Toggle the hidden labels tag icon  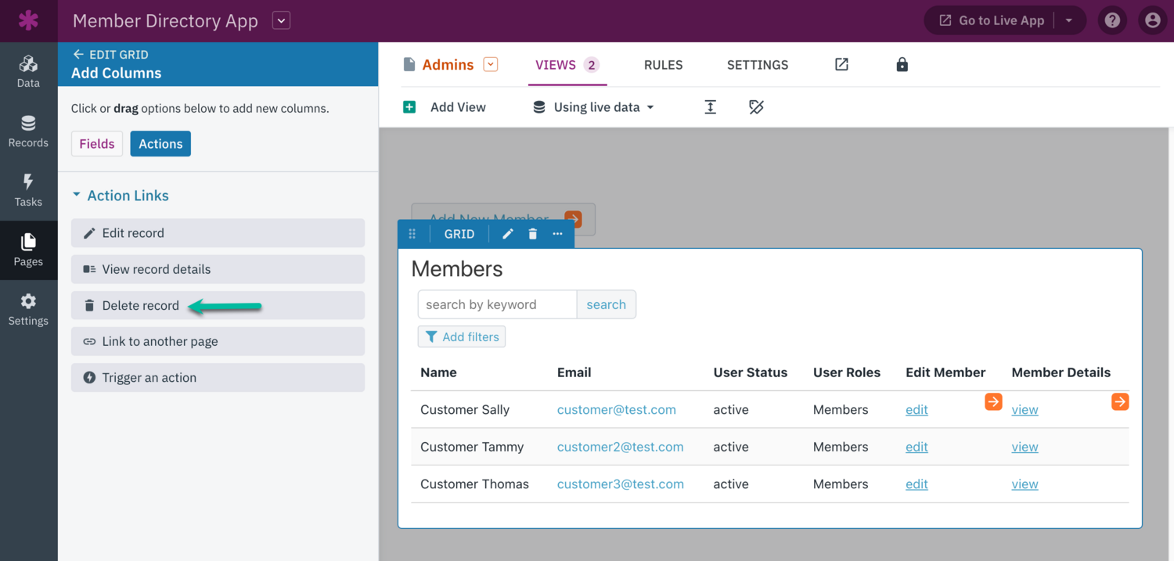click(756, 107)
